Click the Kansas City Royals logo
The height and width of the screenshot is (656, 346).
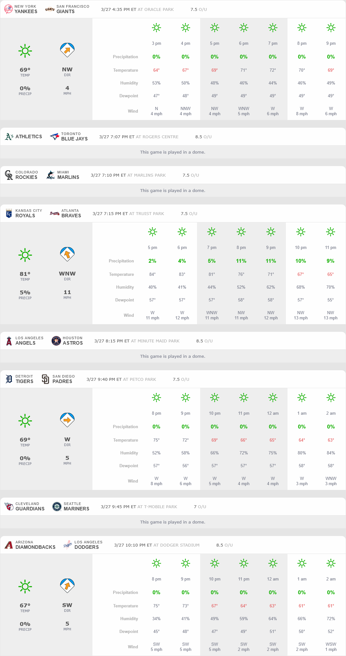coord(9,213)
